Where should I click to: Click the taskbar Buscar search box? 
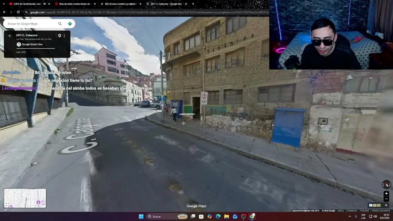coord(167,216)
